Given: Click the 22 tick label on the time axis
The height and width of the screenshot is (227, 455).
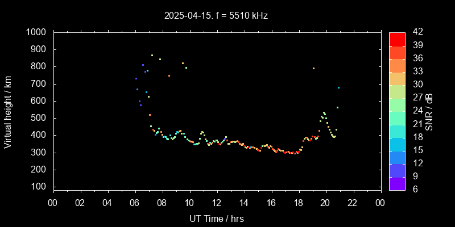Looking at the screenshot, I should [353, 203].
